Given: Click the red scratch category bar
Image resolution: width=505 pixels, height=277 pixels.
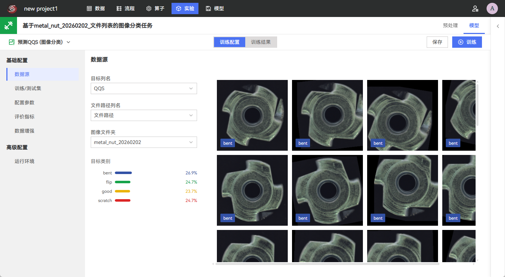Looking at the screenshot, I should 123,201.
